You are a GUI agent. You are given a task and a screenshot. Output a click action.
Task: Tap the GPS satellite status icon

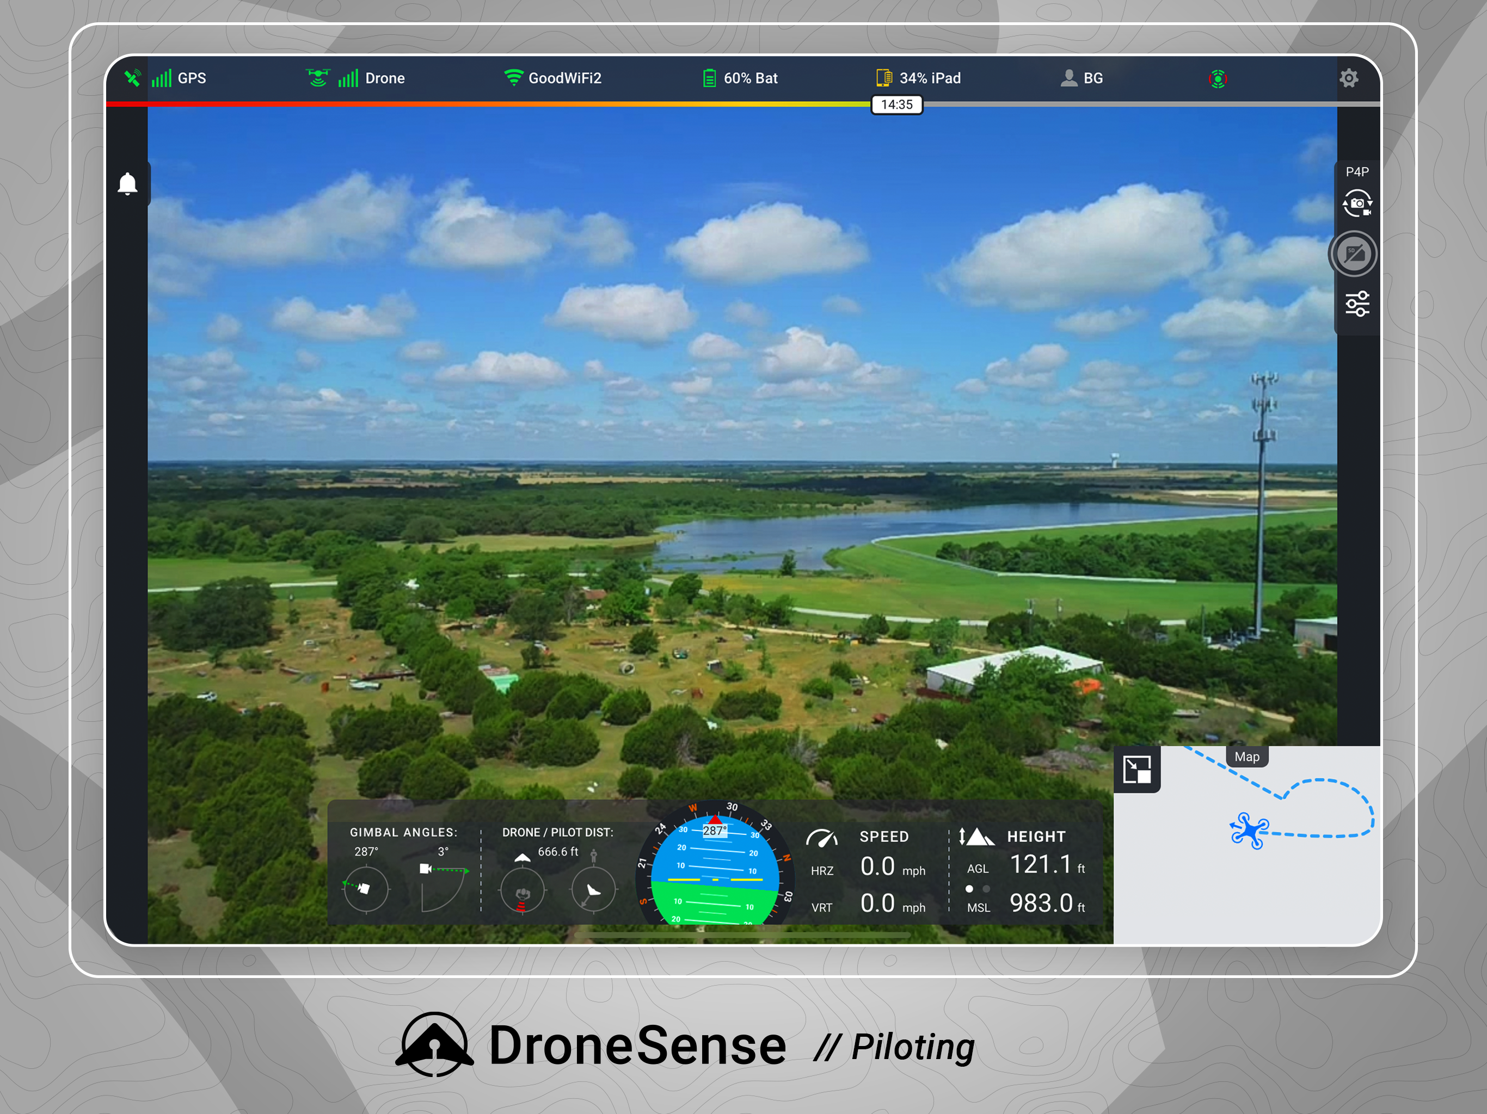[x=132, y=79]
